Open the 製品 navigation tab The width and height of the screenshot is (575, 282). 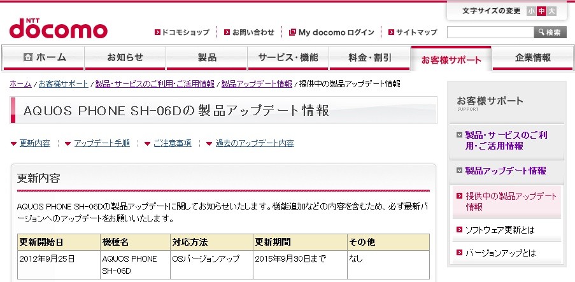point(207,57)
